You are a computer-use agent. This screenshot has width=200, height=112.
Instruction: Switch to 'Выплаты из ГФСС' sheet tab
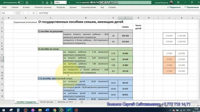coord(65,102)
